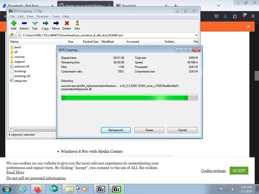Switch to Generic key to install Windows tab

click(x=85, y=5)
